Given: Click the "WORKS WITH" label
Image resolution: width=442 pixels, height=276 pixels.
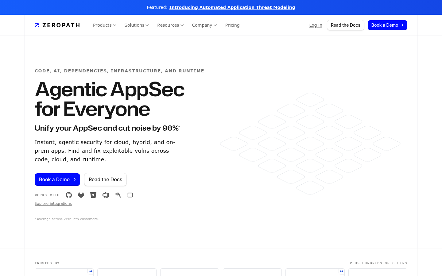Looking at the screenshot, I should (47, 195).
